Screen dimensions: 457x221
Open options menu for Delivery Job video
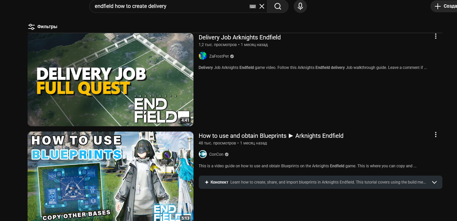coord(436,36)
